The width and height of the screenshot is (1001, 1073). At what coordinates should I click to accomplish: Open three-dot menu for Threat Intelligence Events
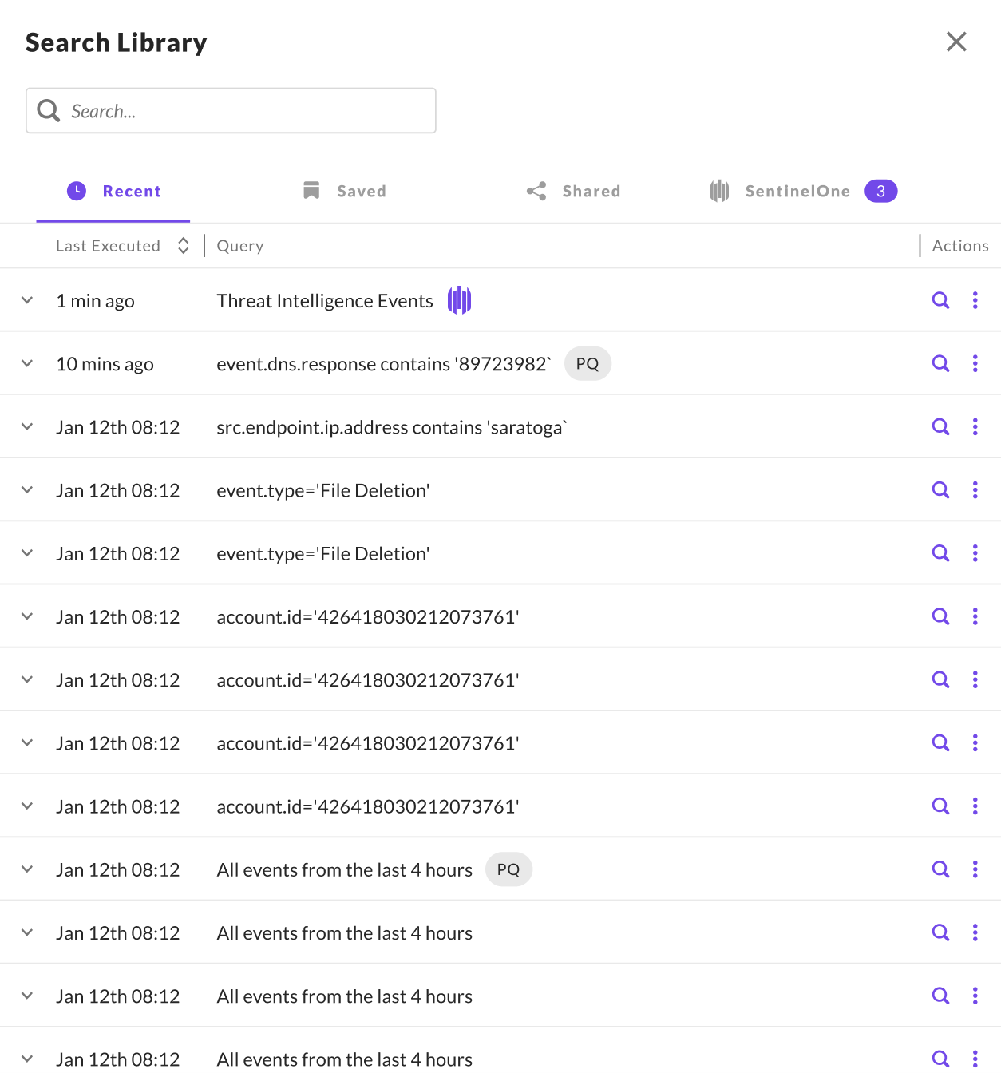(975, 300)
